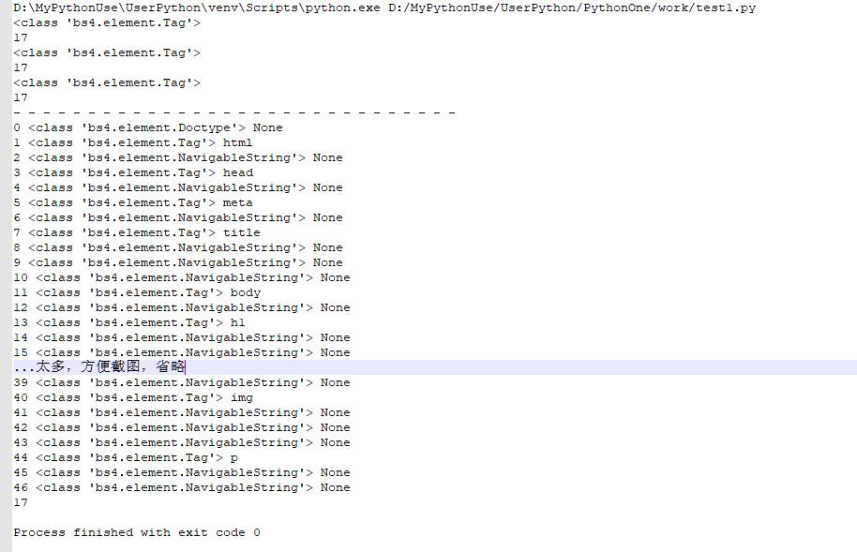Click line 41 NavigableString None

pos(182,413)
